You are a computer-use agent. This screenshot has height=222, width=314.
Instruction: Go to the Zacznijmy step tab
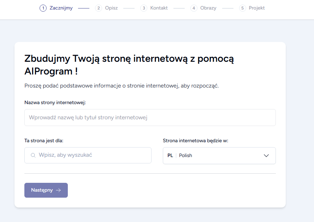(61, 8)
